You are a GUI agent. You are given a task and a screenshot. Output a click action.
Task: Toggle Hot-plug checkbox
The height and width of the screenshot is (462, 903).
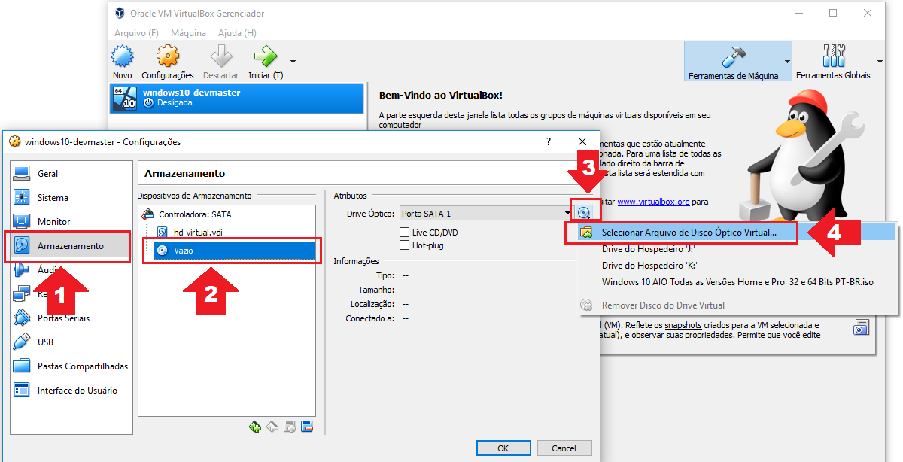click(405, 245)
